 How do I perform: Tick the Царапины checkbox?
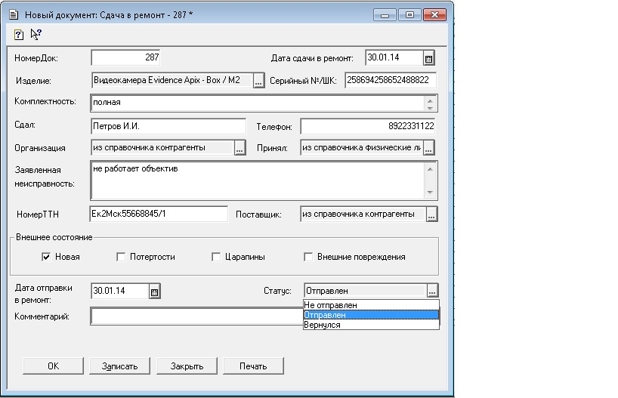click(x=217, y=257)
